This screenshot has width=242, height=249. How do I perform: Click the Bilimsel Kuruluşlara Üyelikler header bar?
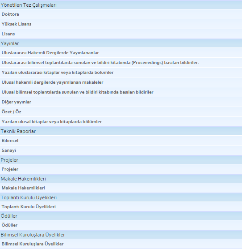(121, 235)
